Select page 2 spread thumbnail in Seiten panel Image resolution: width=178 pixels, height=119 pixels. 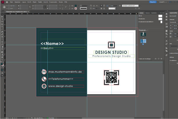(143, 41)
